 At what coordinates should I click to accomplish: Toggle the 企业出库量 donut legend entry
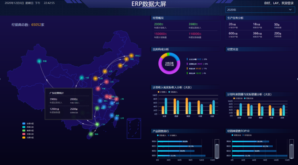tap(193, 59)
